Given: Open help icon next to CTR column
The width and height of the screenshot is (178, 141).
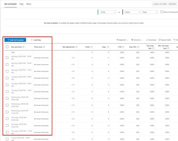Looking at the screenshot, I should [123, 47].
